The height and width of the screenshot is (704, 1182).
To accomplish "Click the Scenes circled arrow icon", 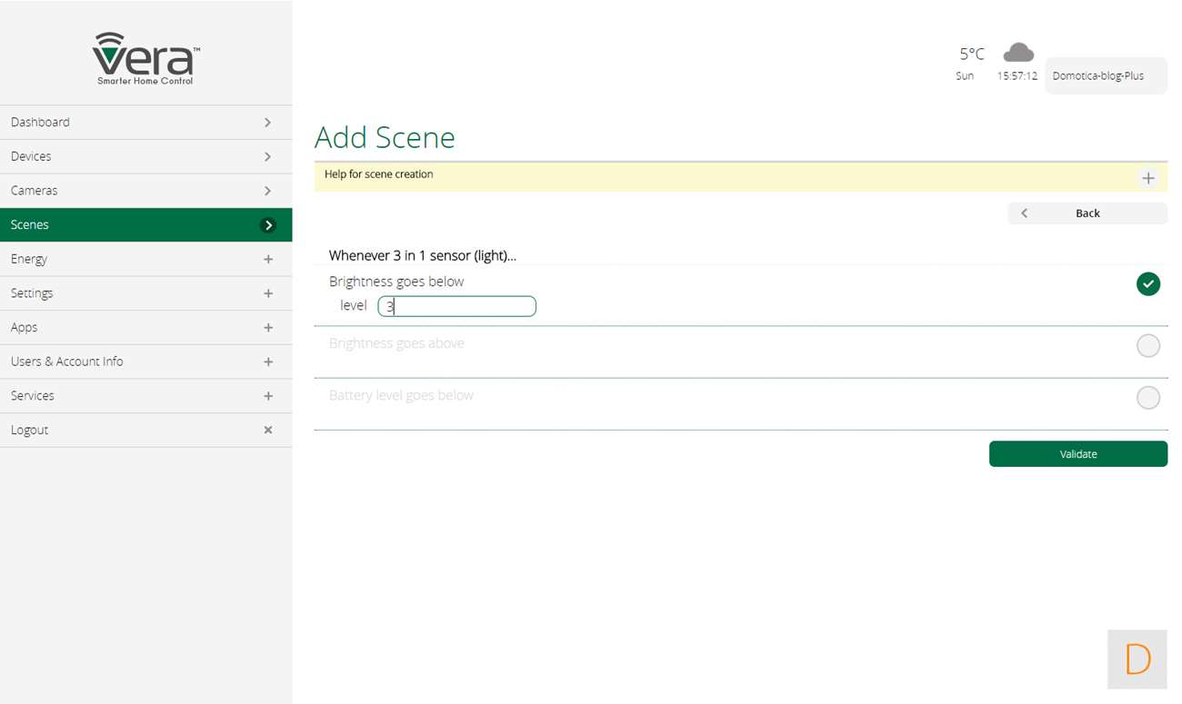I will (x=268, y=225).
